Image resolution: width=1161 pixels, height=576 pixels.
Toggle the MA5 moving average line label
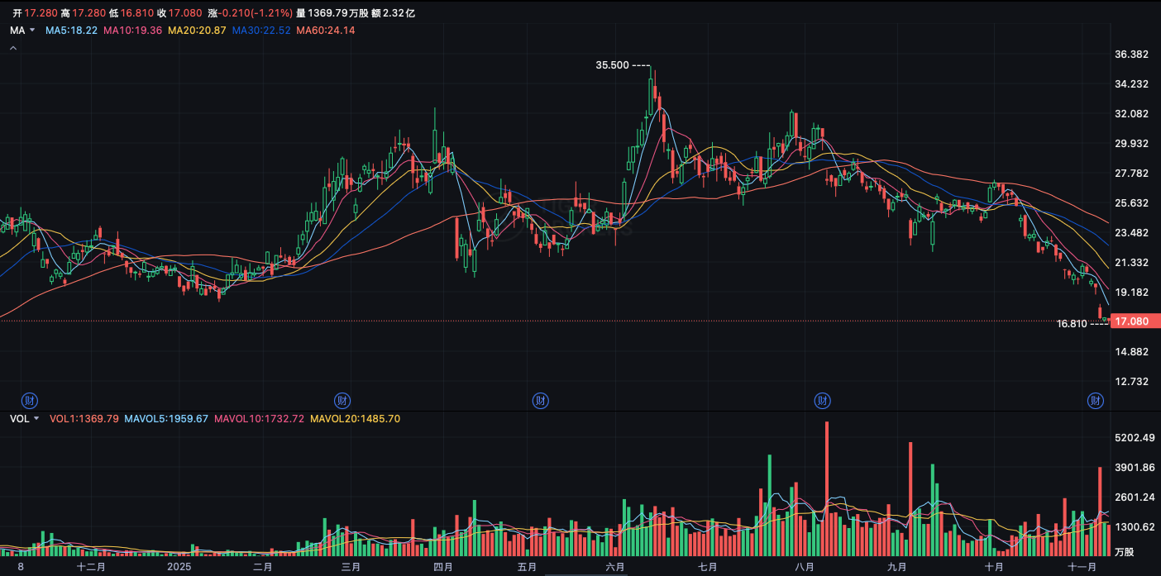71,31
